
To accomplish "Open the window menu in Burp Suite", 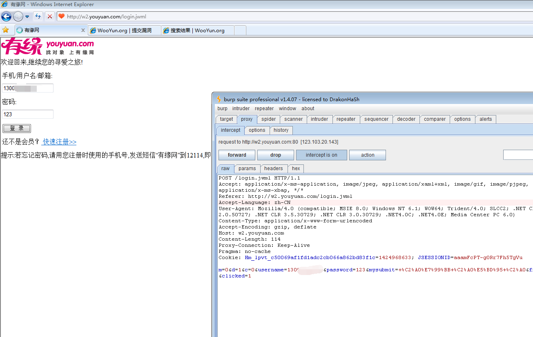I will pos(288,109).
